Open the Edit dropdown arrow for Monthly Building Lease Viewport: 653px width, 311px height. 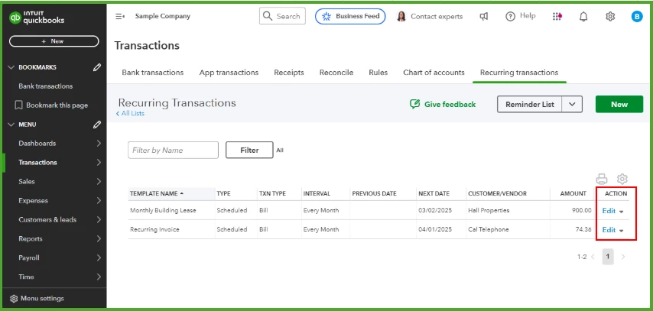pyautogui.click(x=622, y=212)
